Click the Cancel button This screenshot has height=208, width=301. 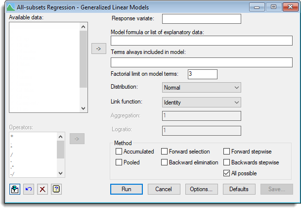point(164,189)
